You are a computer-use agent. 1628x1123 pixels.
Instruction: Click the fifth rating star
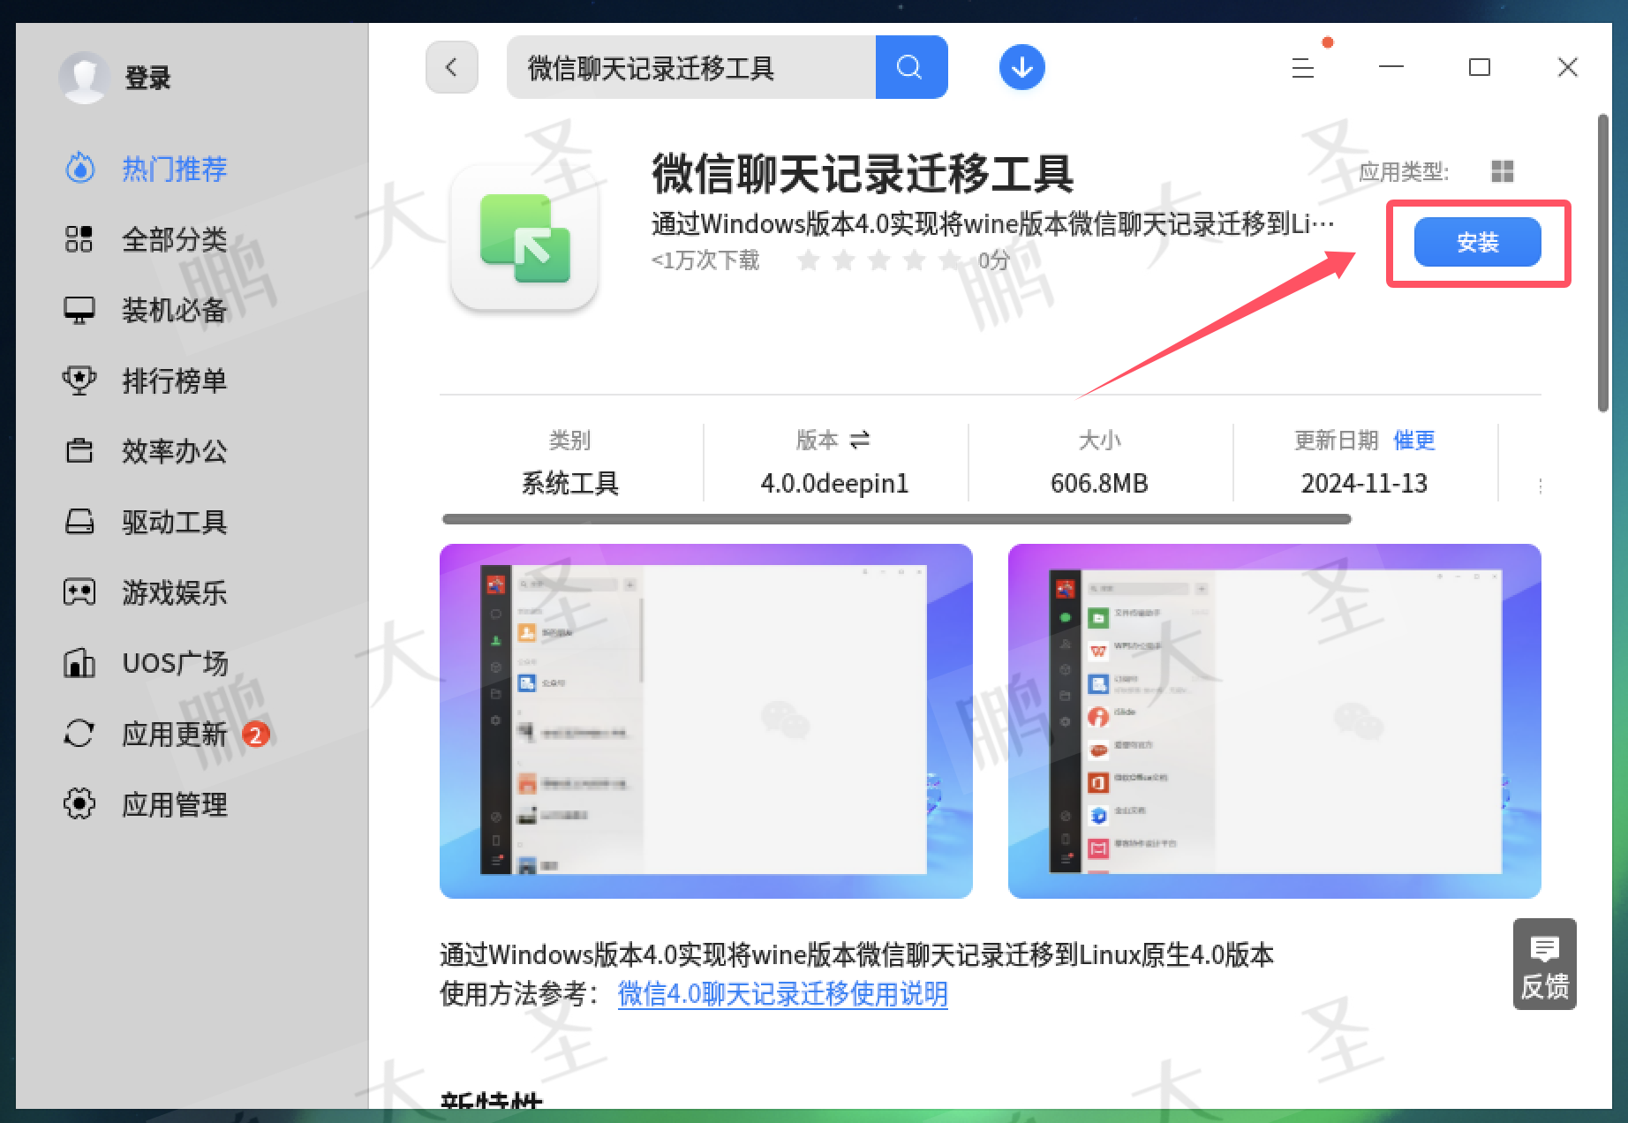[x=949, y=260]
